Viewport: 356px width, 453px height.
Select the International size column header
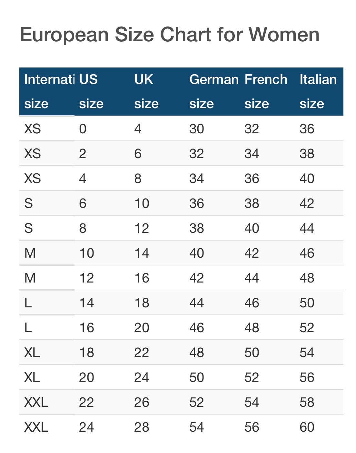coord(48,91)
